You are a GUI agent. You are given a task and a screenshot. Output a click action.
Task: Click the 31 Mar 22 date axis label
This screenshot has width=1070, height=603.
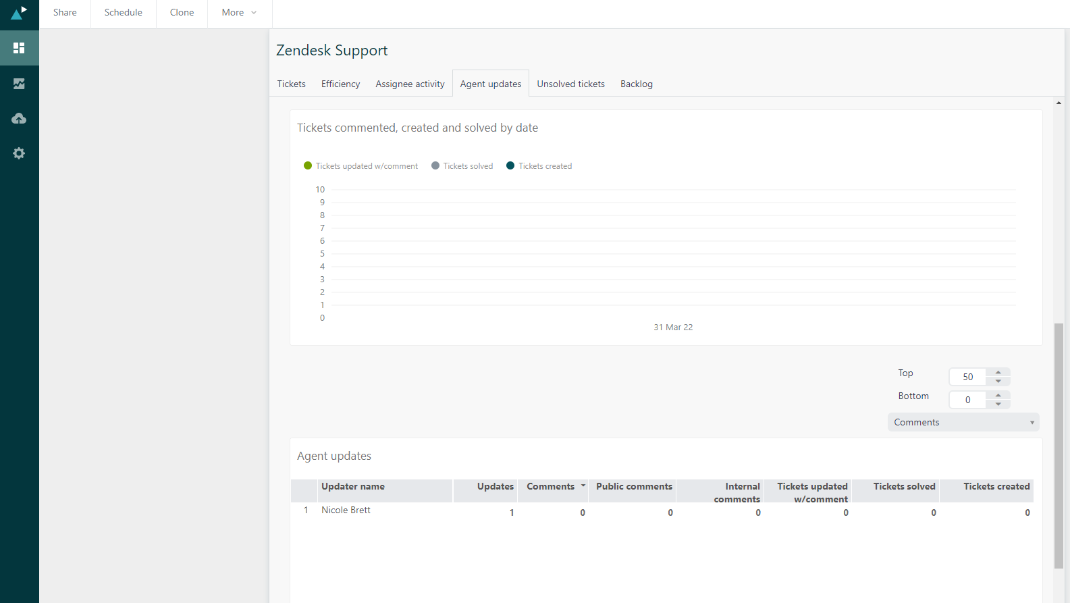[x=673, y=327]
